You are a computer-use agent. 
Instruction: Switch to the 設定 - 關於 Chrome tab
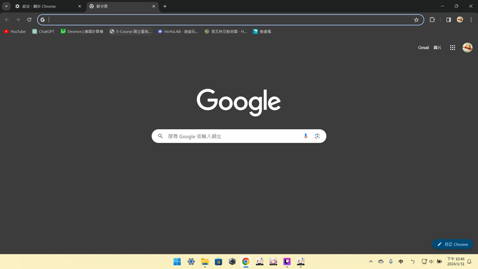click(x=49, y=6)
